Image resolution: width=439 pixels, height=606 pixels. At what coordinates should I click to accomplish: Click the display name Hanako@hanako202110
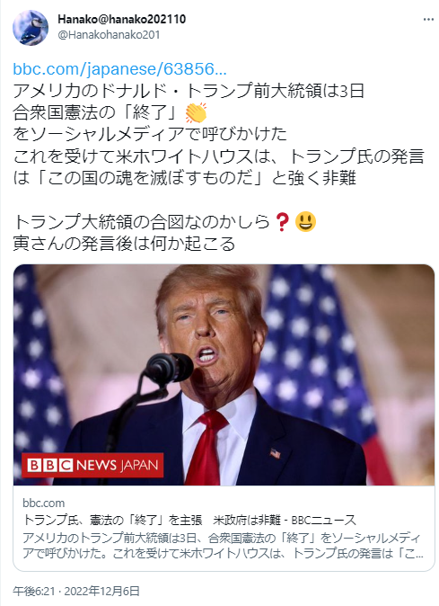[x=121, y=19]
